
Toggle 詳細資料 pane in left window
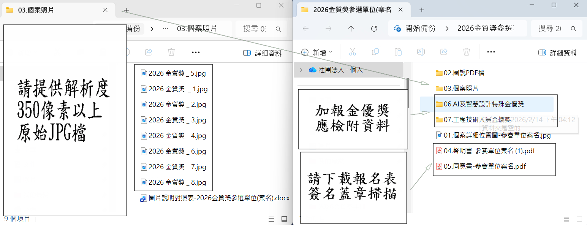click(x=262, y=53)
